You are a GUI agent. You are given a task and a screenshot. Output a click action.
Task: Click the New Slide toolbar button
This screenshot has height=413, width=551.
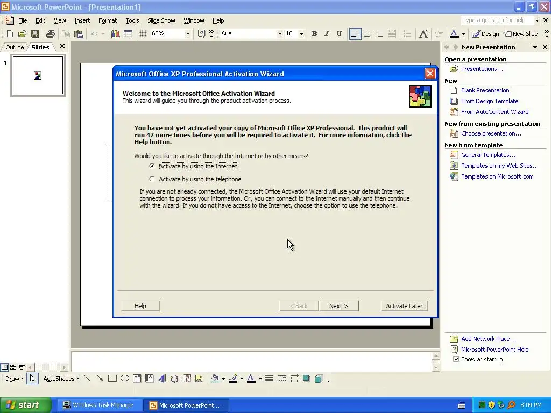(x=521, y=34)
